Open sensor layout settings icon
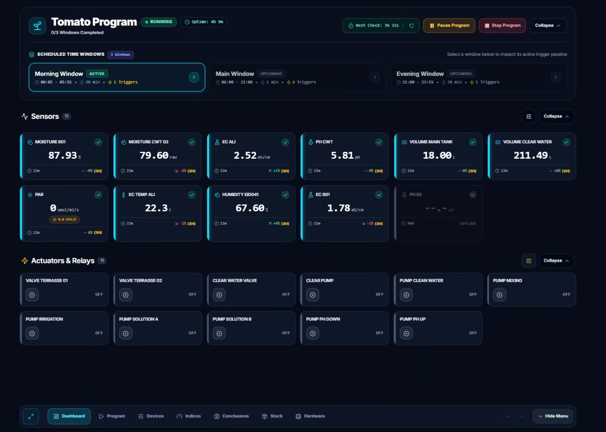 pyautogui.click(x=529, y=116)
